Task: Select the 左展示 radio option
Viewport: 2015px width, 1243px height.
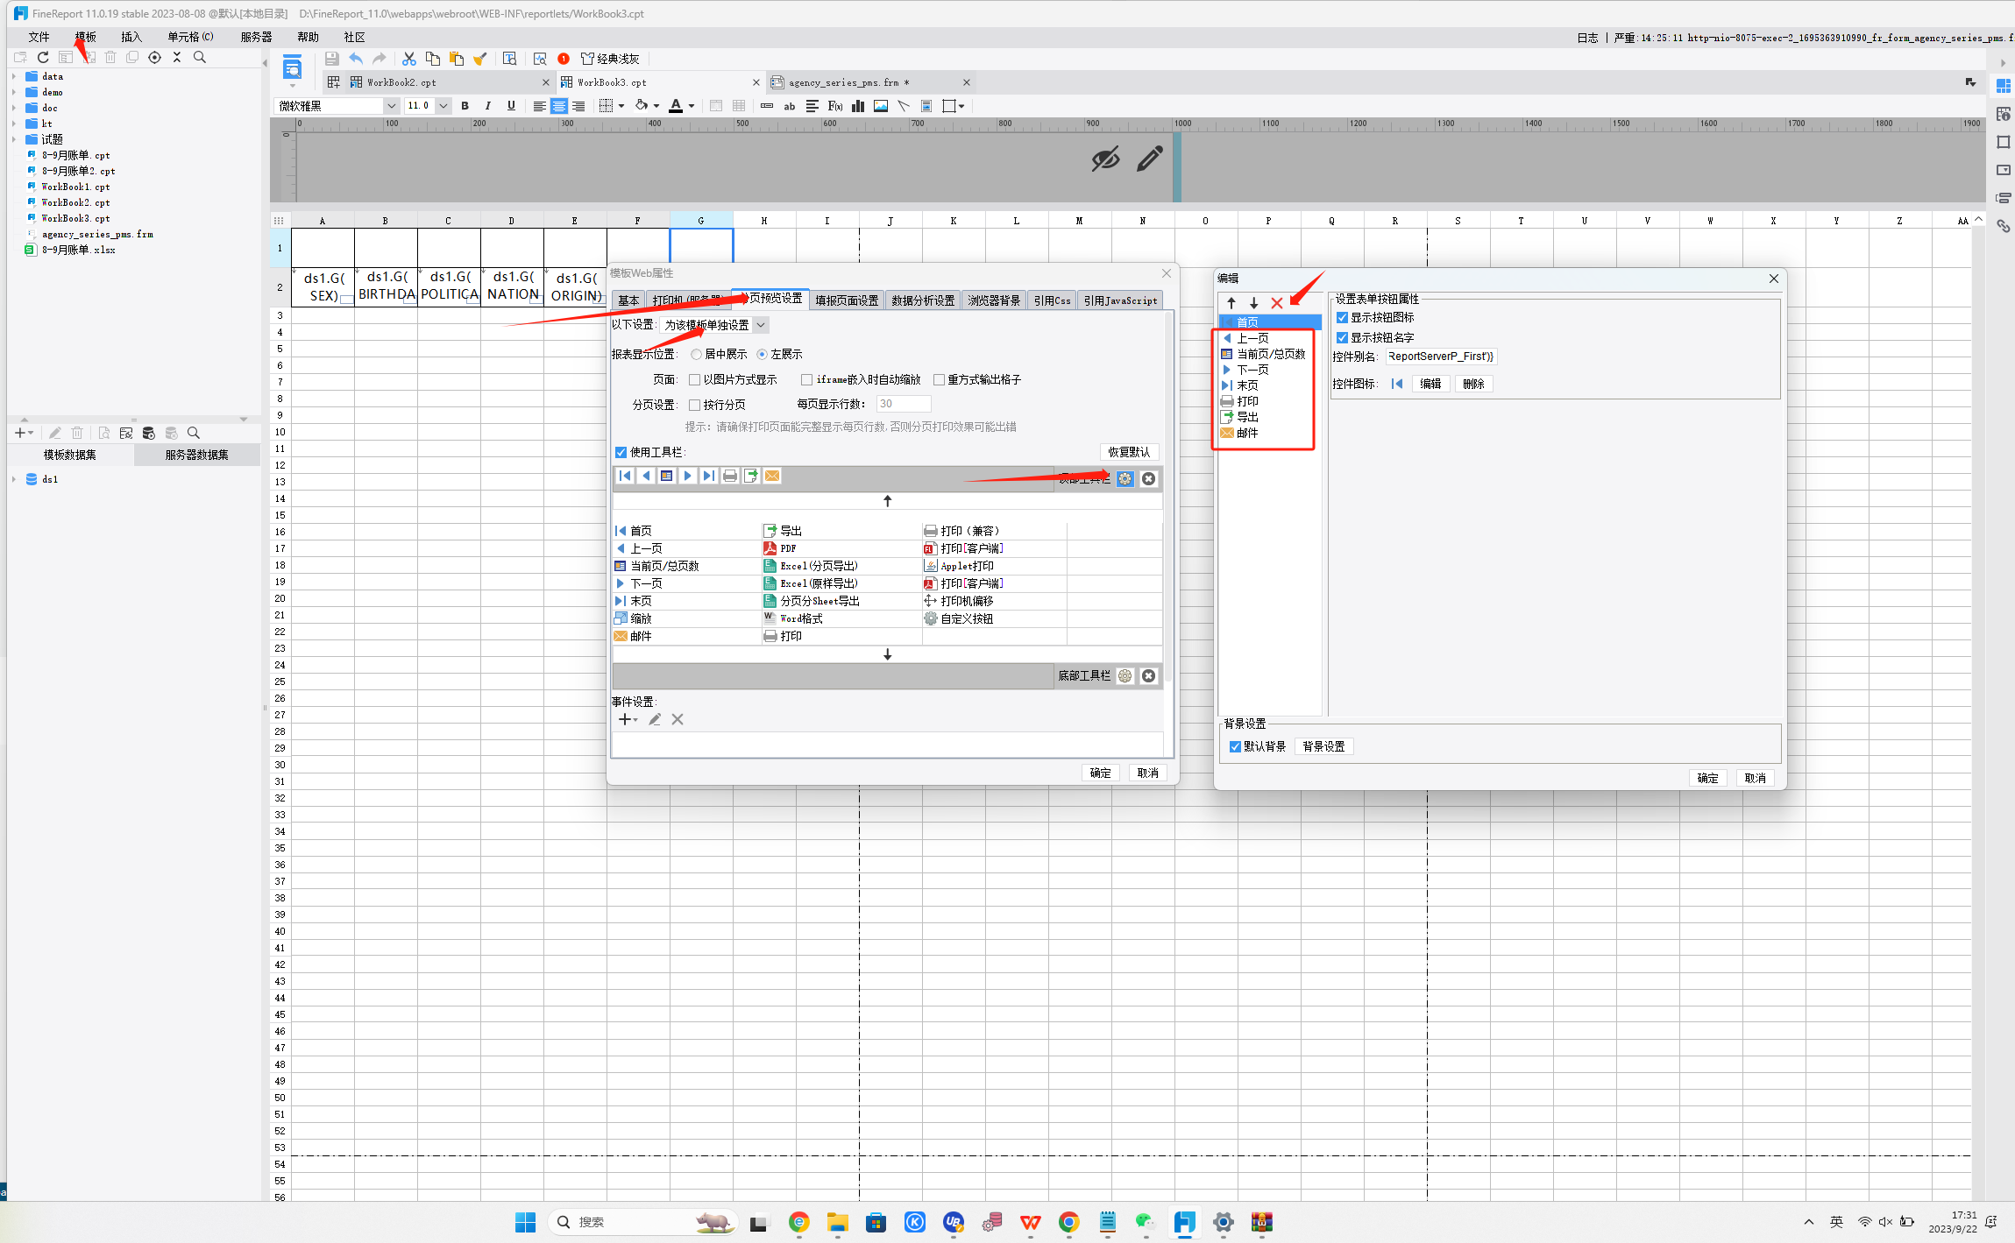Action: [x=762, y=354]
